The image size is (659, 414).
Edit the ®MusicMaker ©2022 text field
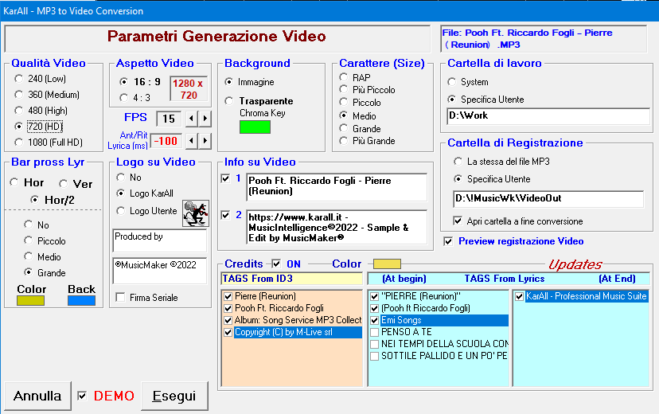[160, 271]
